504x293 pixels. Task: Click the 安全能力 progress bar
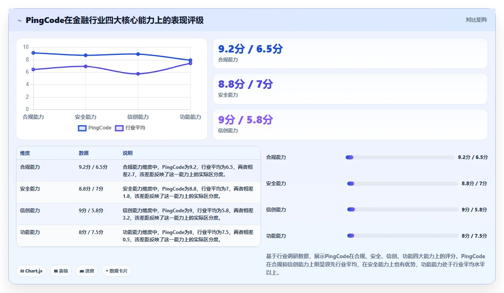tap(403, 184)
